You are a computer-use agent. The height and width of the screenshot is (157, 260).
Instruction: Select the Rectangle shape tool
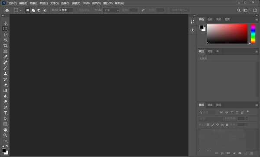pyautogui.click(x=5, y=124)
